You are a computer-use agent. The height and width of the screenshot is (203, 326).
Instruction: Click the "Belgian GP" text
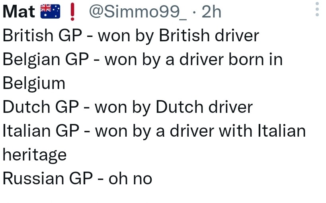(x=45, y=60)
